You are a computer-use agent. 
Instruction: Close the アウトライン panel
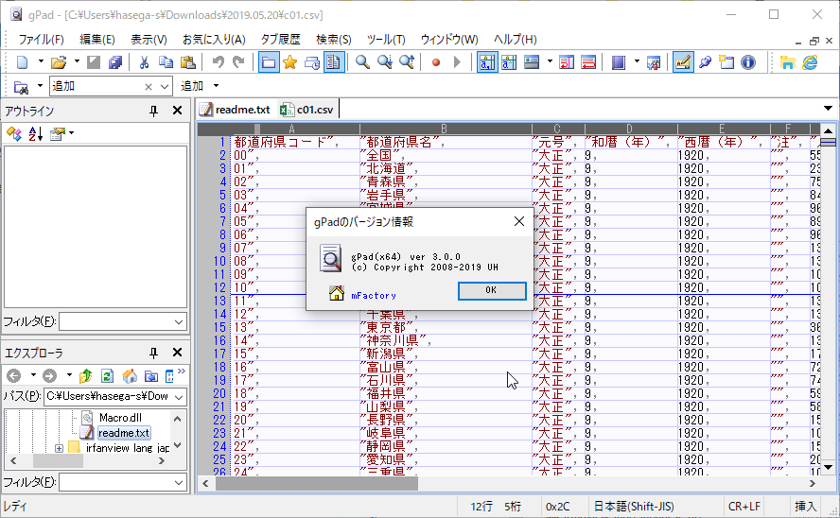point(177,111)
